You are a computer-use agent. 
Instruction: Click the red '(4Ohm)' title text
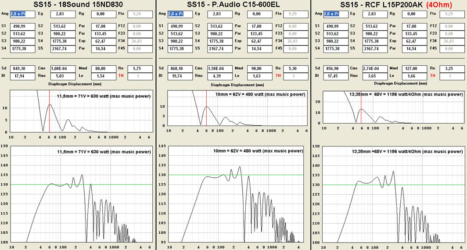(x=439, y=4)
